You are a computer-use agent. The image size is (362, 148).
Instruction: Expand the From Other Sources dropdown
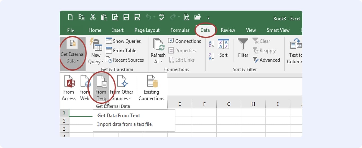click(122, 88)
